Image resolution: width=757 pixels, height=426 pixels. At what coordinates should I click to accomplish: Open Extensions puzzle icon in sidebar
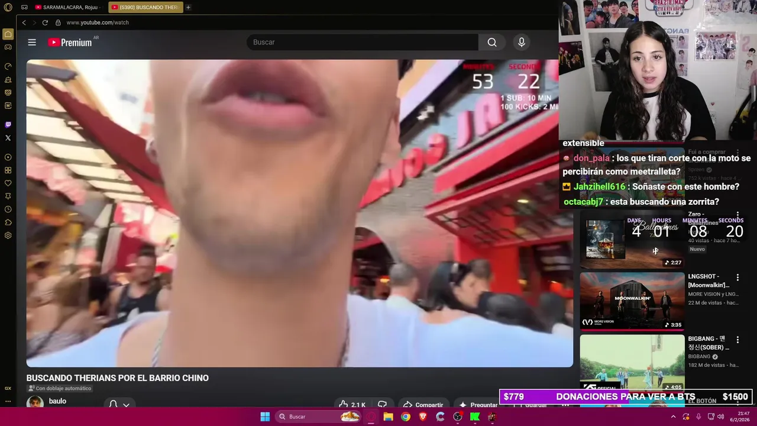tap(8, 222)
